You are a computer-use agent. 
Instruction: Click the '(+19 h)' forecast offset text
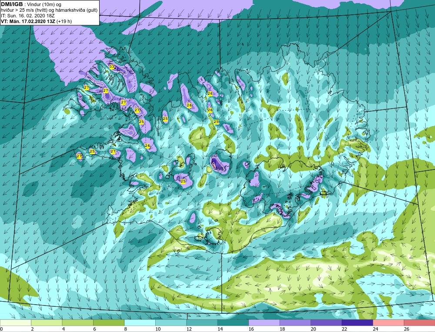point(64,21)
